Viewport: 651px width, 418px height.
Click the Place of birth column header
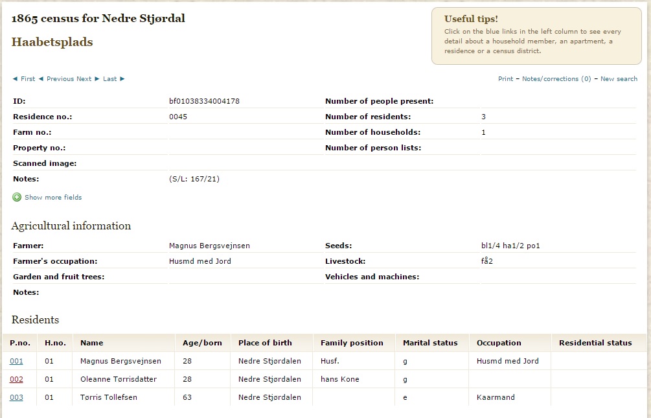pos(265,343)
